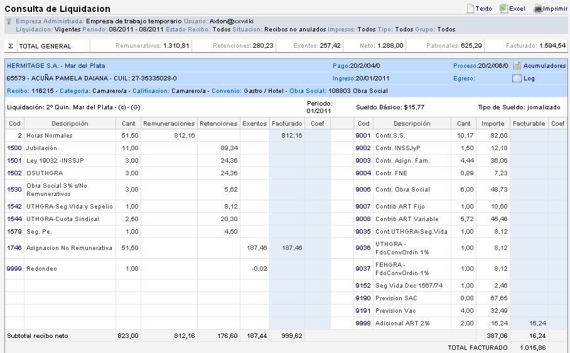Open the Acumuladores clipboard icon
570x353 pixels.
517,66
